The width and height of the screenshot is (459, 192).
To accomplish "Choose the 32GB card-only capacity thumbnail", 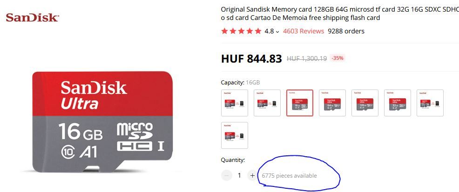I will pos(398,102).
